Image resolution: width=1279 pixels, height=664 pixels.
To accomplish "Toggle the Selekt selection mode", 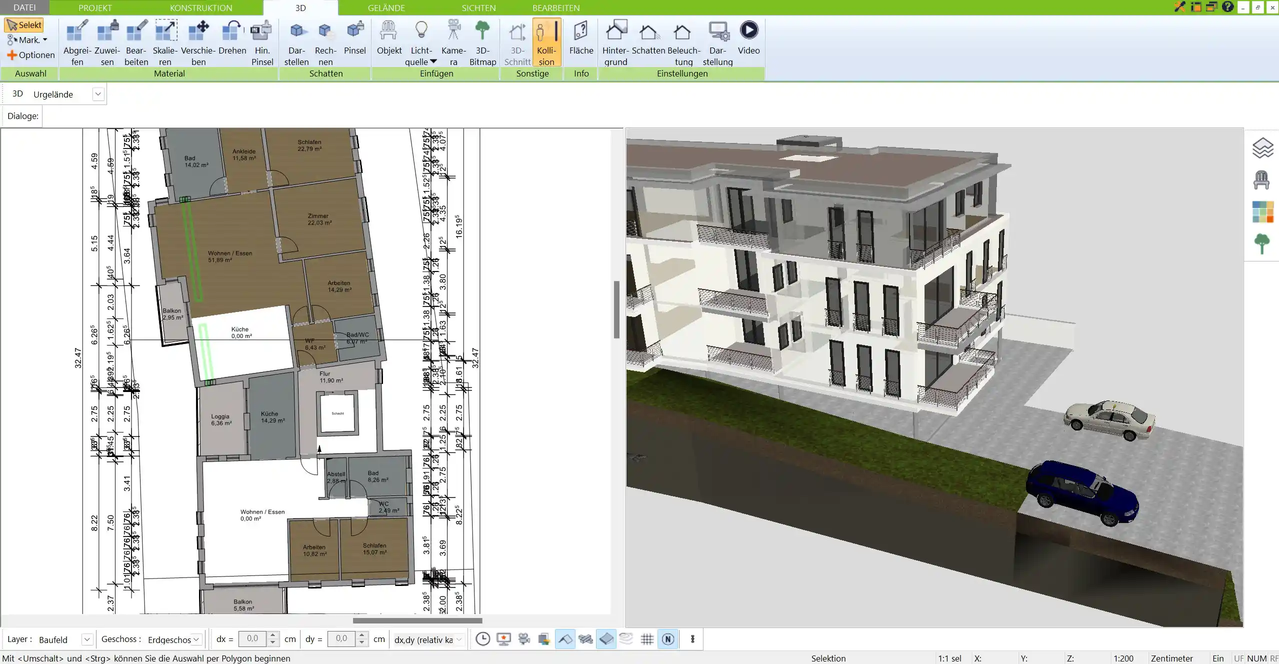I will 24,25.
